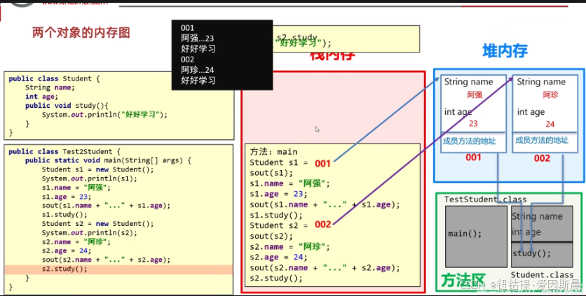
Task: Click 's1.study();' in the main stack box
Action: [276, 215]
